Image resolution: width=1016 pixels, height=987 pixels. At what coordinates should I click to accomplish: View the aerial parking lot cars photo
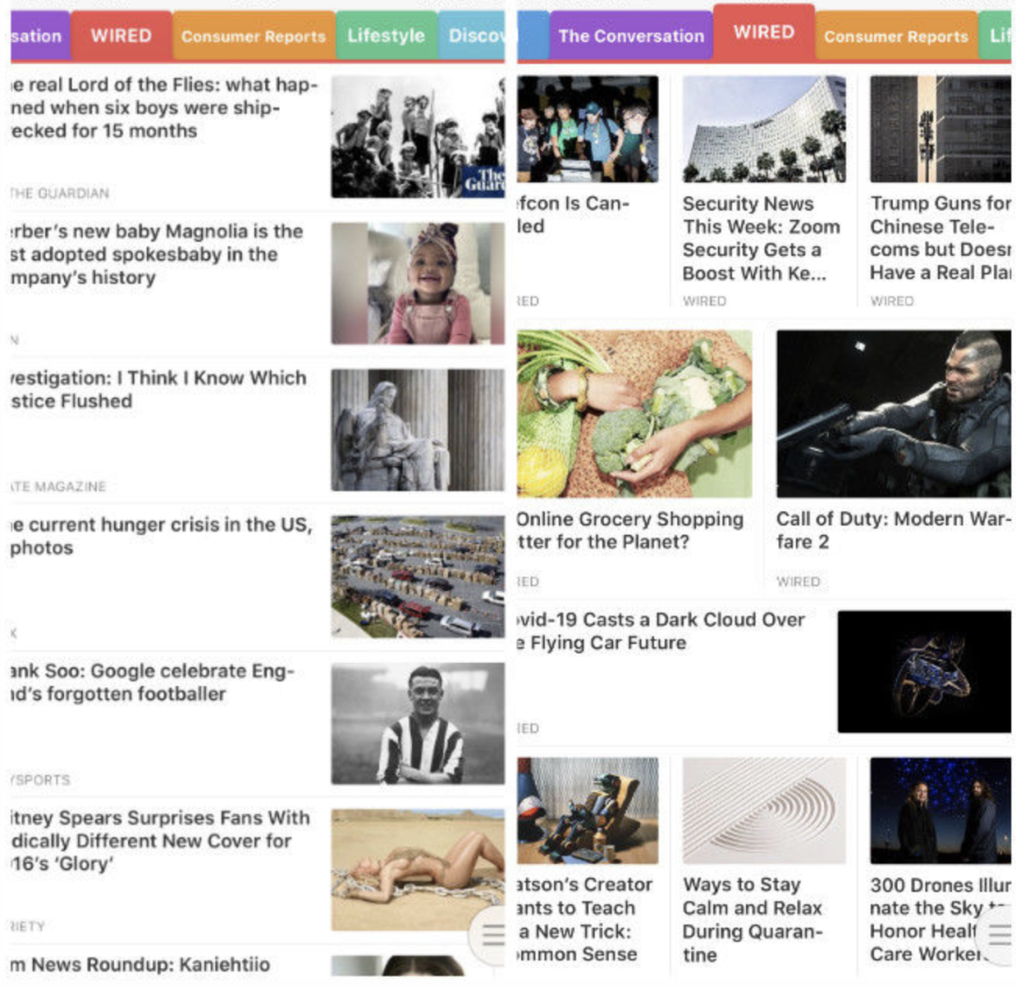[417, 576]
